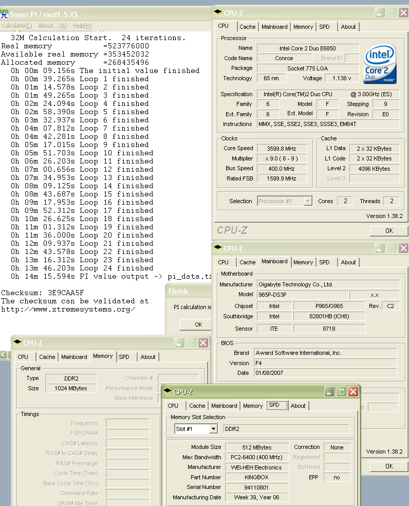Image resolution: width=409 pixels, height=506 pixels.
Task: Click OK in the Super PI Finish dialog
Action: (196, 324)
